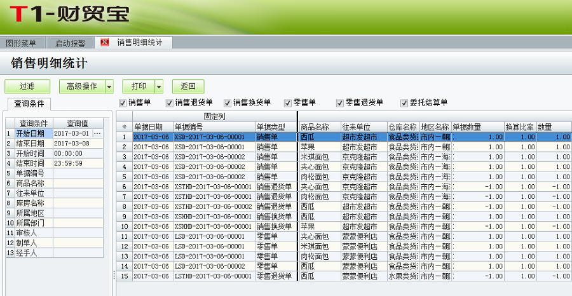Image resolution: width=572 pixels, height=296 pixels.
Task: Select 肉松面包 in row 7
Action: pyautogui.click(x=320, y=196)
